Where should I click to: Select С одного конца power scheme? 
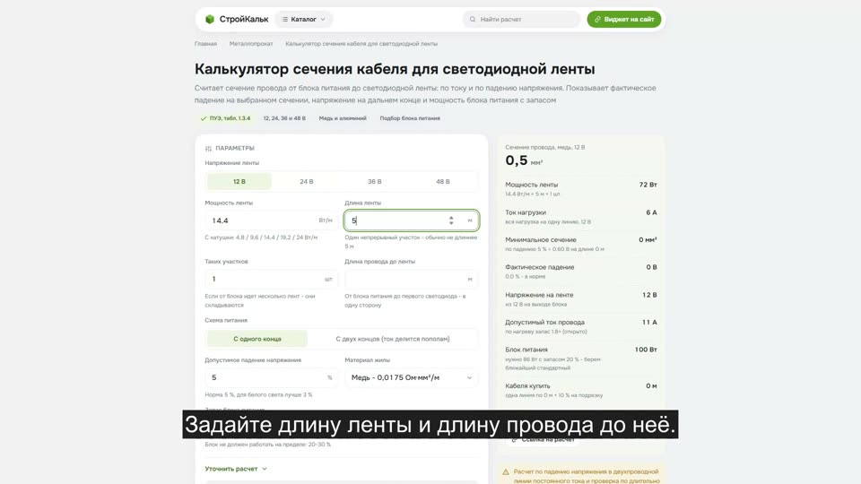257,339
